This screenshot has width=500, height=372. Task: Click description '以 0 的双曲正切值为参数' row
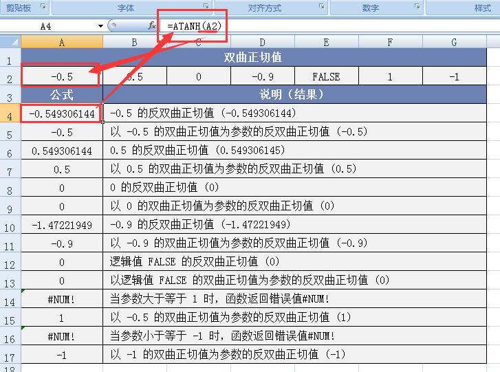pyautogui.click(x=294, y=206)
